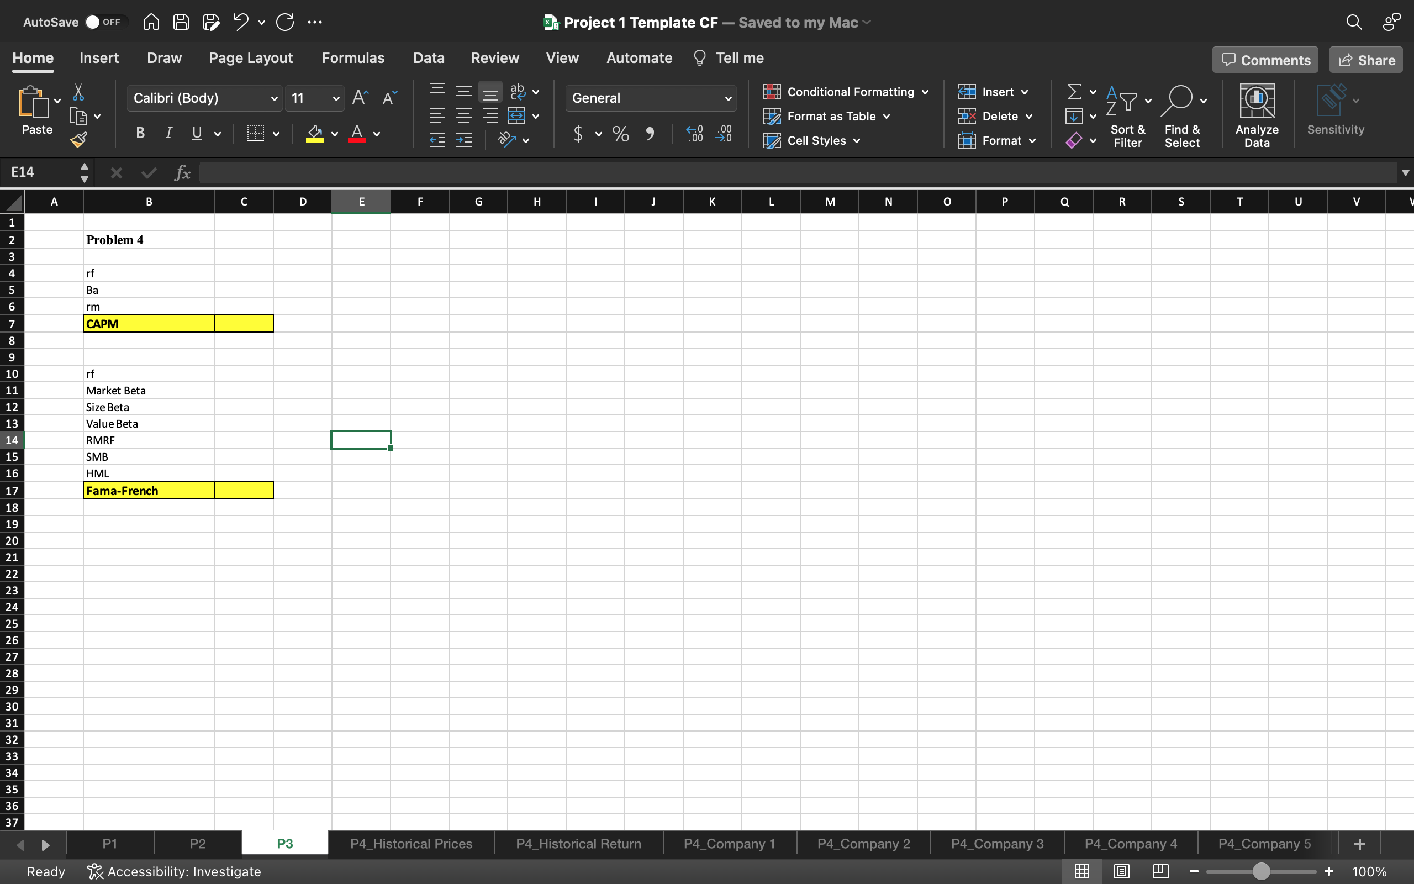The height and width of the screenshot is (884, 1414).
Task: Click the Increase Decimal icon
Action: click(694, 134)
